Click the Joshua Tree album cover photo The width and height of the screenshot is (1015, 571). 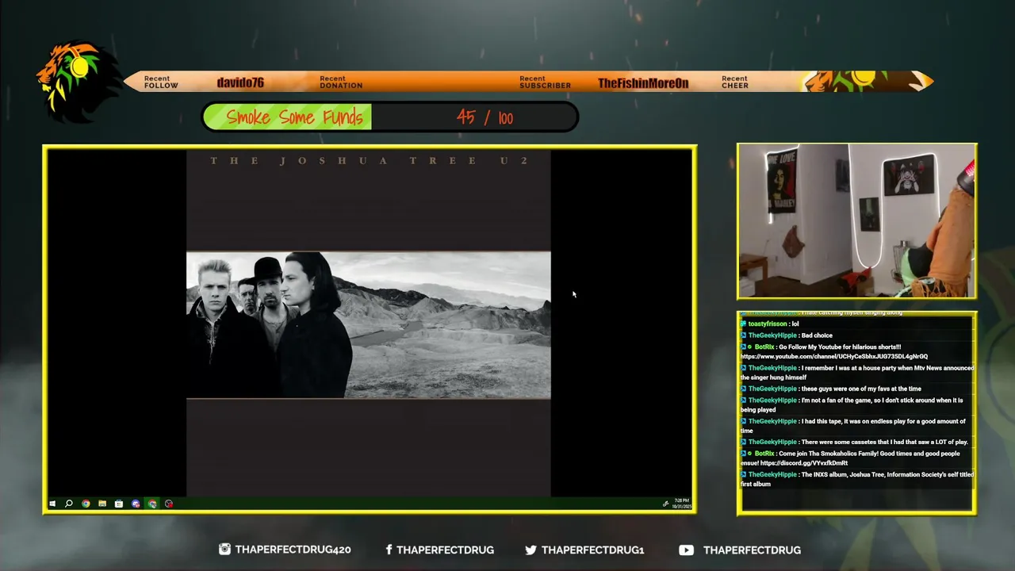pos(368,325)
